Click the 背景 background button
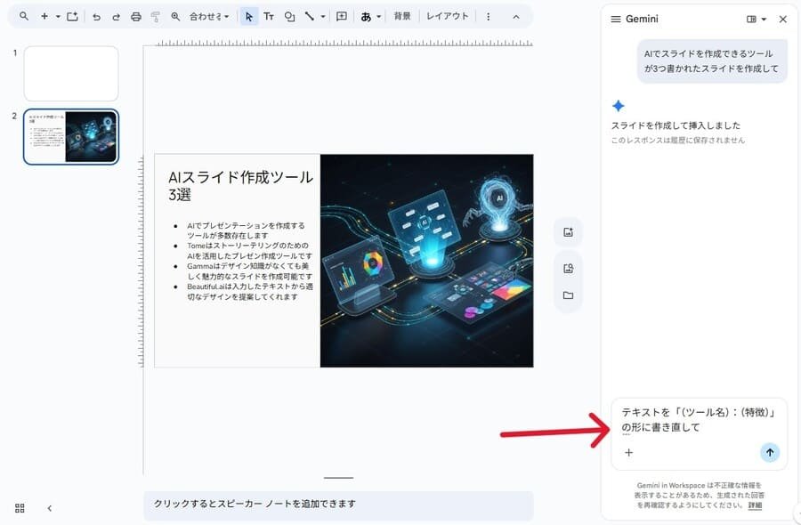 click(403, 15)
